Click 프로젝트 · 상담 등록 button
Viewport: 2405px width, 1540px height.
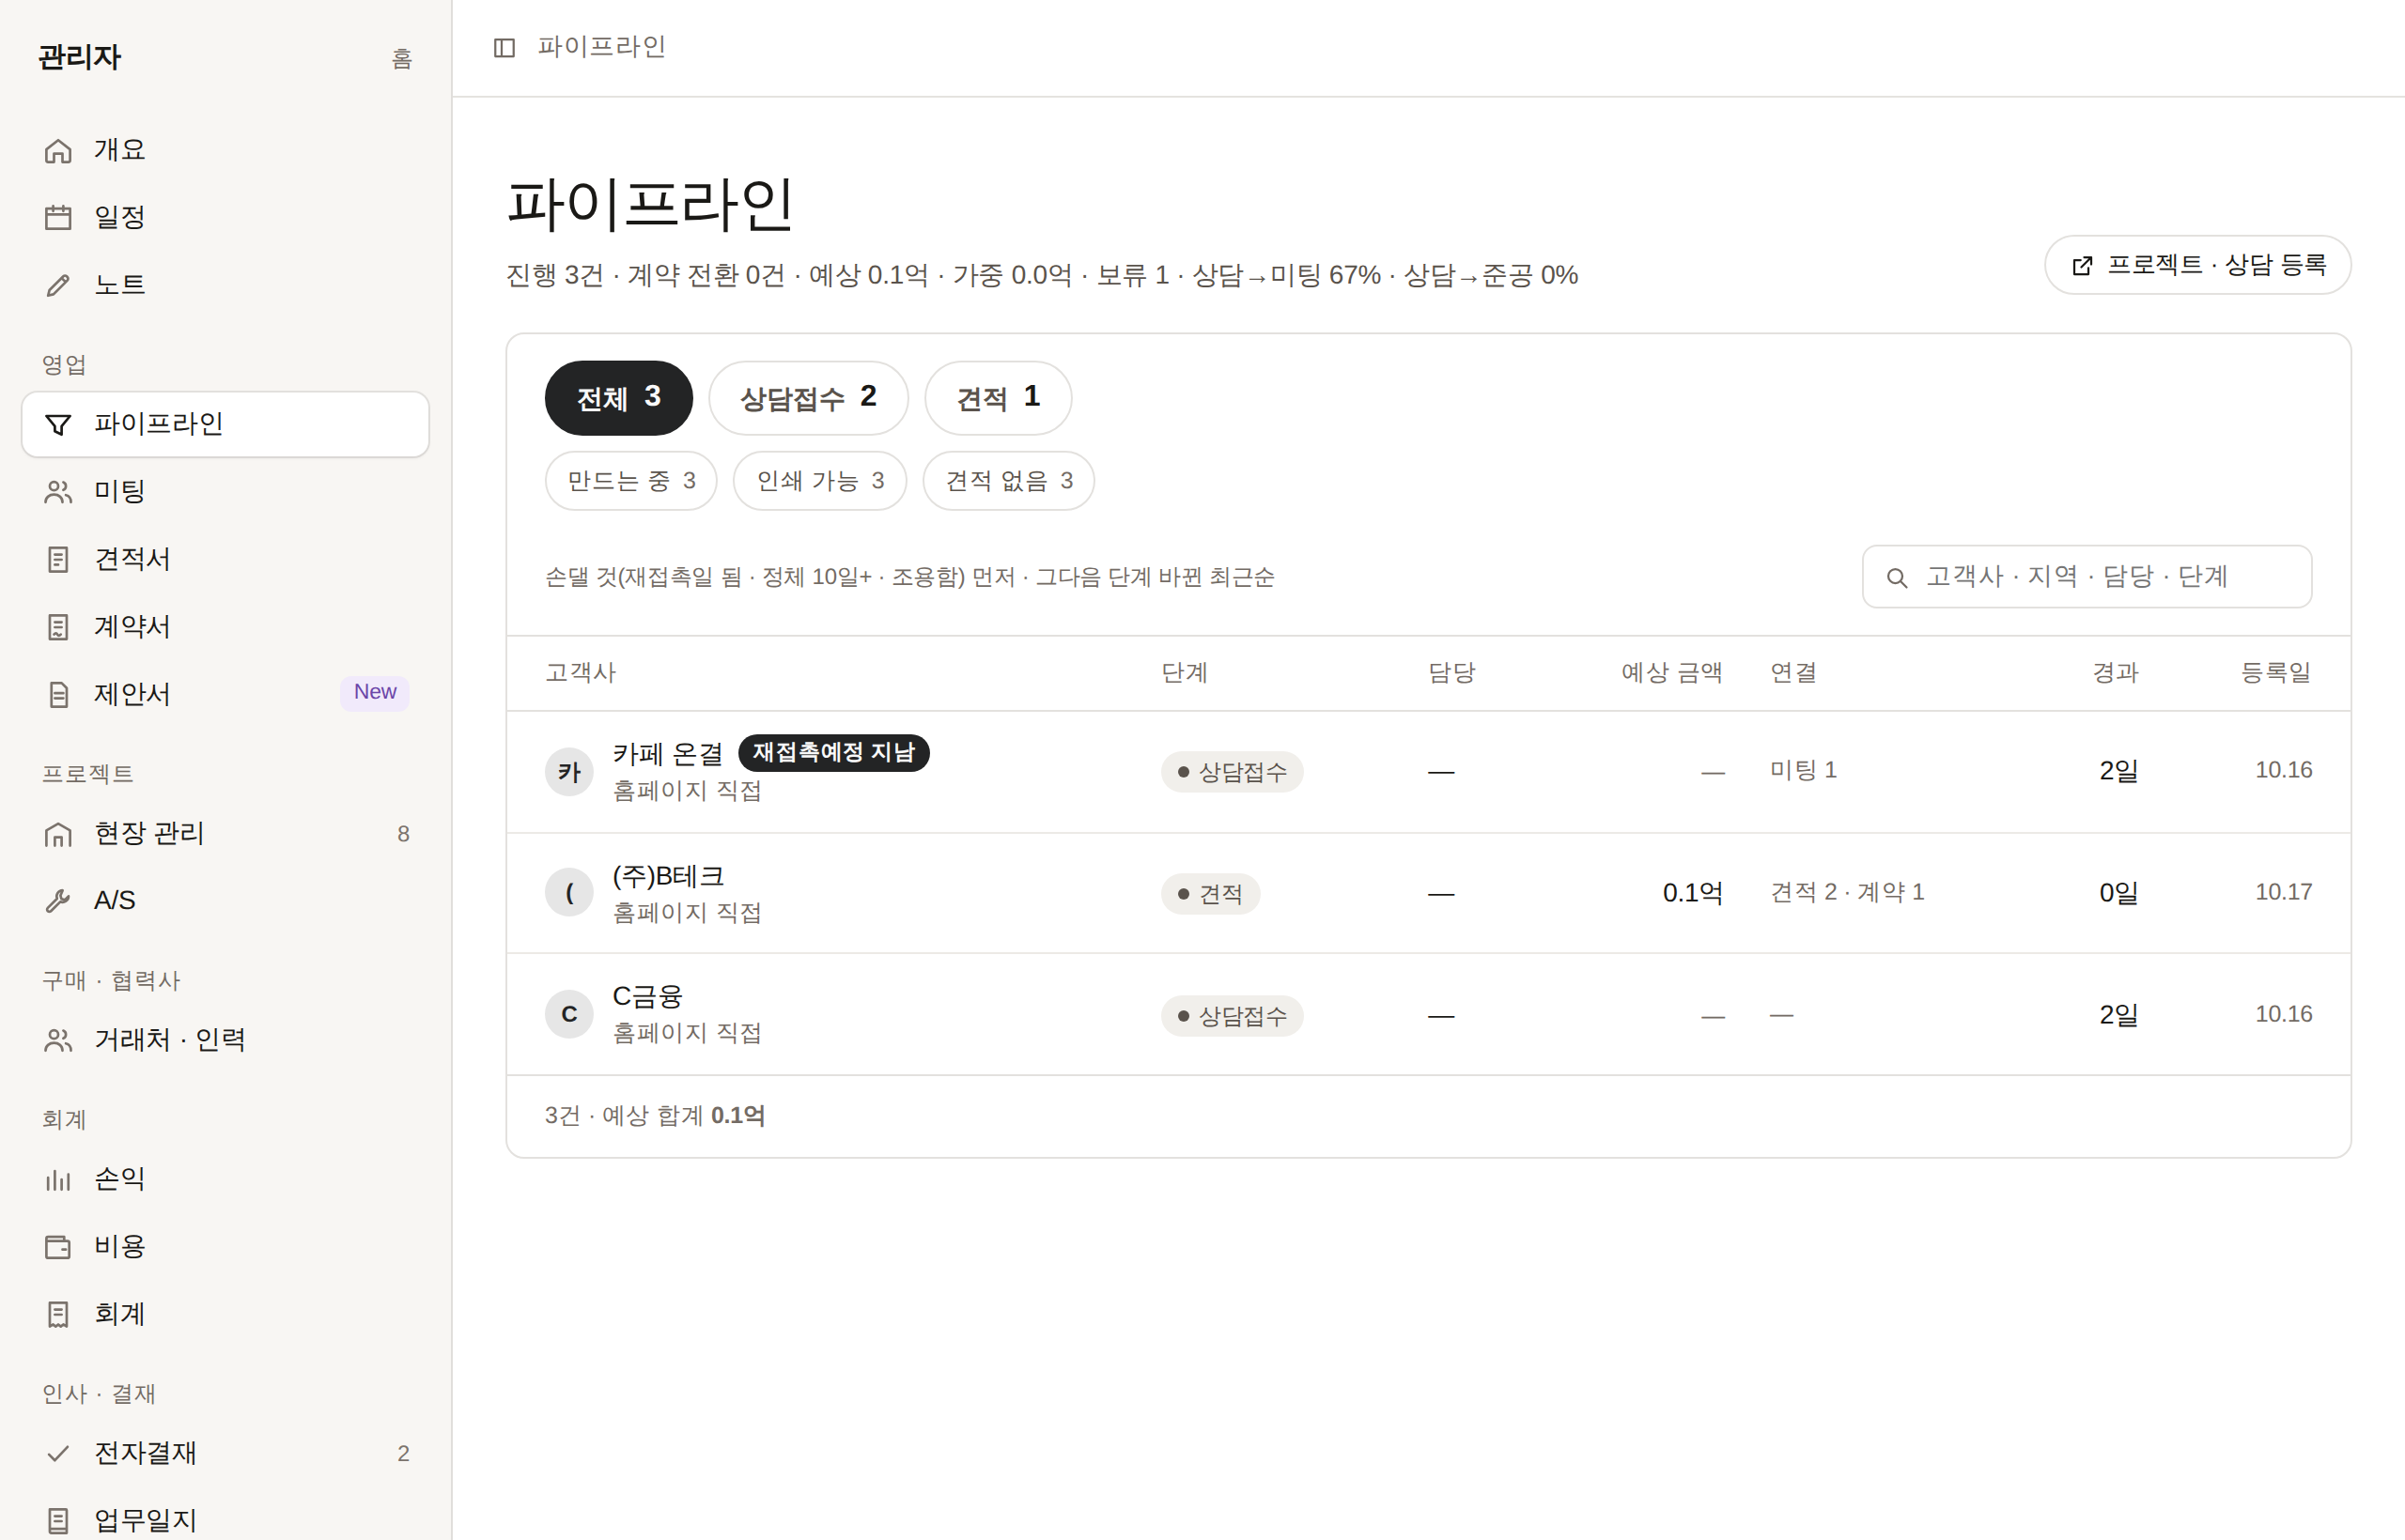2198,265
